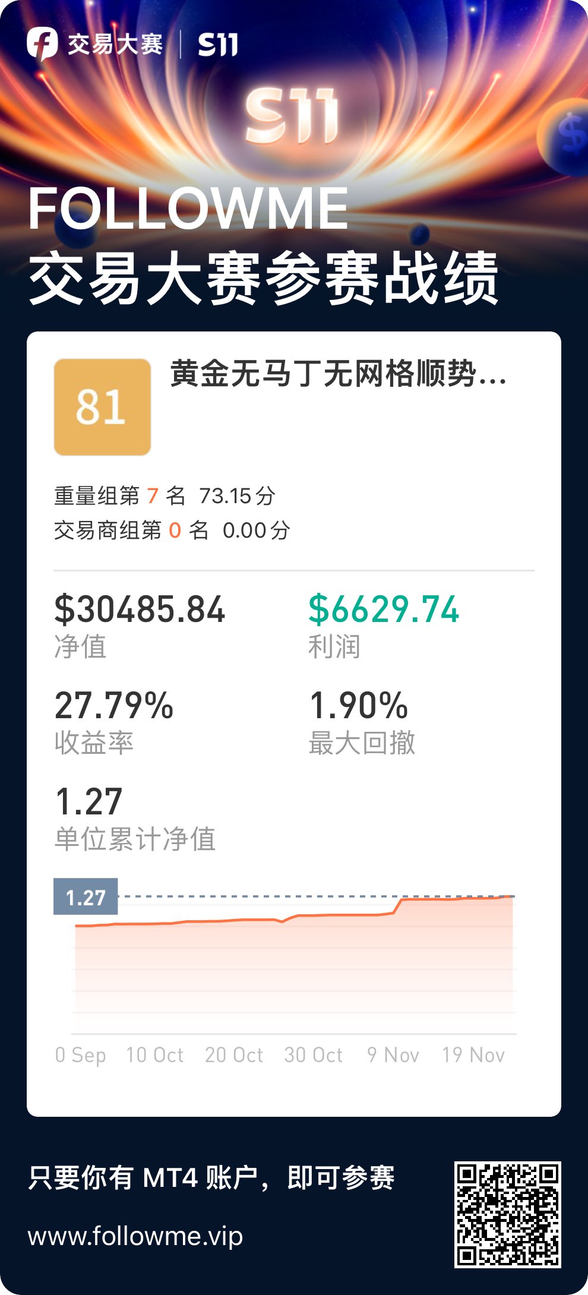Open account name 黄金无马丁无网格顺势…
Viewport: 588px width, 1295px height.
pos(339,374)
